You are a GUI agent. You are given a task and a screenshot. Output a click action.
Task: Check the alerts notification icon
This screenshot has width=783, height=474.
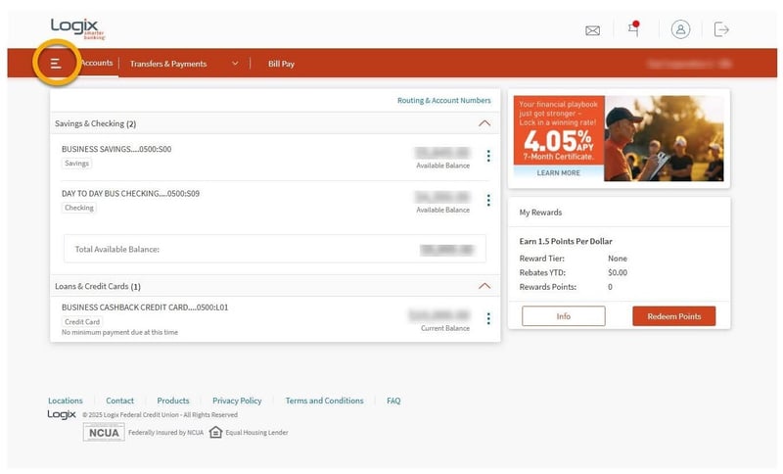[x=633, y=29]
